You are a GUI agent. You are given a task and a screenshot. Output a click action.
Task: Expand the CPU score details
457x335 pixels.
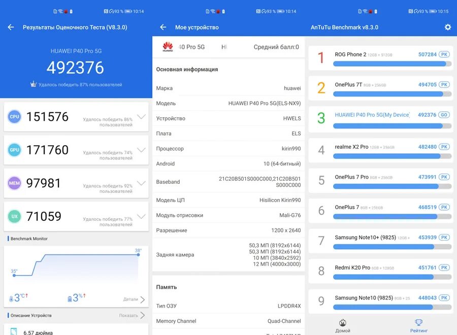(141, 117)
